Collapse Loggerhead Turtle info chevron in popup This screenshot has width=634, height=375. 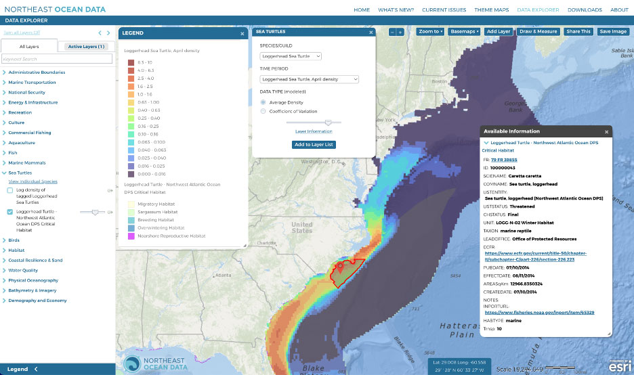pos(486,143)
